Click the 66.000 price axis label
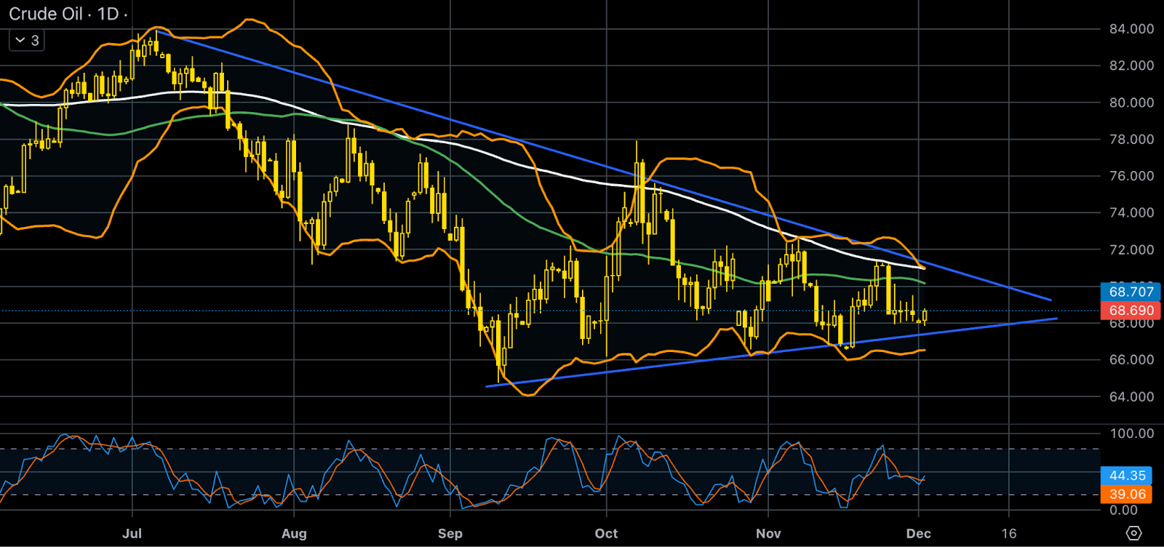Screen dimensions: 1164x547 click(1131, 359)
